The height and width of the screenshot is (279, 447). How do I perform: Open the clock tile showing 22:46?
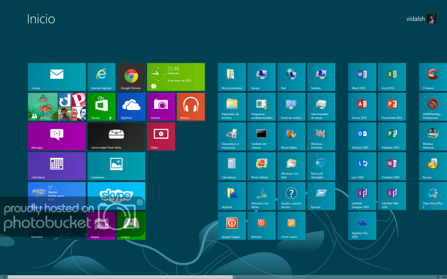tap(176, 77)
